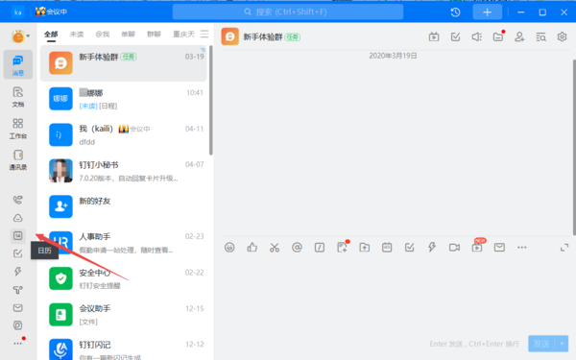Image resolution: width=576 pixels, height=360 pixels.
Task: Open the 我 (kaili) conversation
Action: tap(124, 134)
